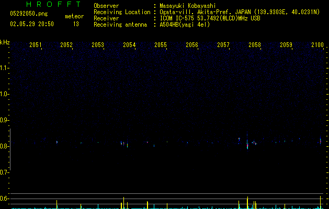Click the 'meteor' label
Viewport: 329px width, 209px height.
(74, 16)
